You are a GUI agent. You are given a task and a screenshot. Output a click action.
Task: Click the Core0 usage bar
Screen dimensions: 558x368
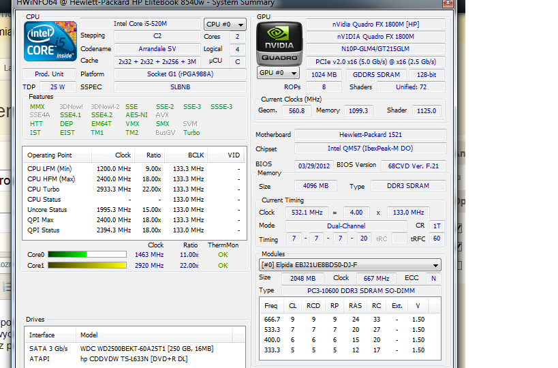[87, 254]
